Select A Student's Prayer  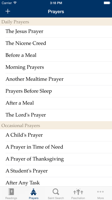[56, 171]
